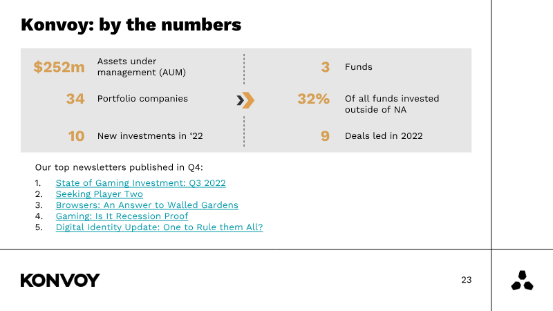This screenshot has height=311, width=553.
Task: Click the Deals led in 2022 label
Action: click(384, 135)
